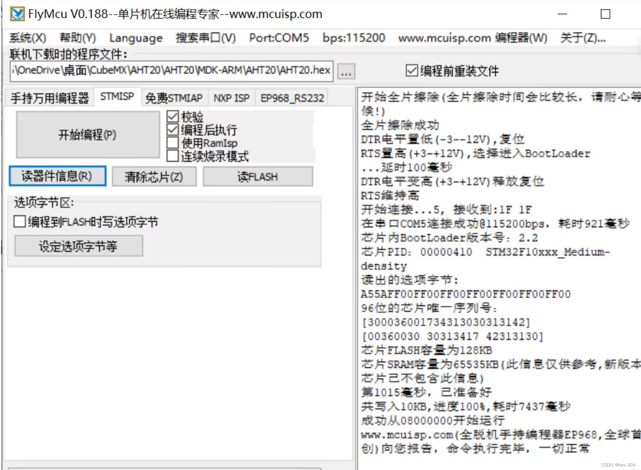Click the '选项字节区:' group label
This screenshot has width=641, height=470.
44,203
